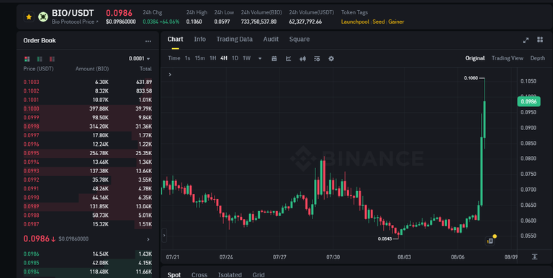Screen dimensions: 553x278
Task: Open the Square tab
Action: (300, 40)
